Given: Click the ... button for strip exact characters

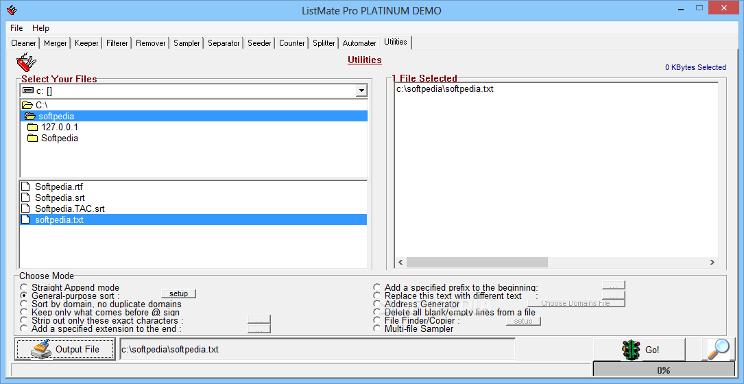Looking at the screenshot, I should coord(259,320).
